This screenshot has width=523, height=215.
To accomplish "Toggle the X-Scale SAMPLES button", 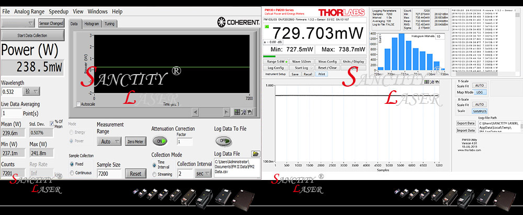I will point(479,111).
